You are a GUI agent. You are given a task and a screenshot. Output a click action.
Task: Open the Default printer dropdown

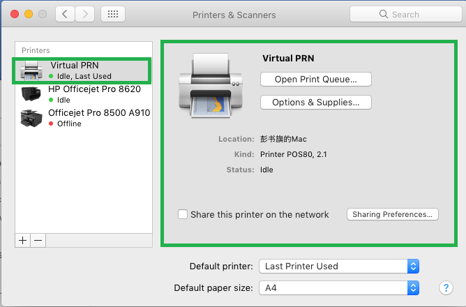tap(339, 267)
